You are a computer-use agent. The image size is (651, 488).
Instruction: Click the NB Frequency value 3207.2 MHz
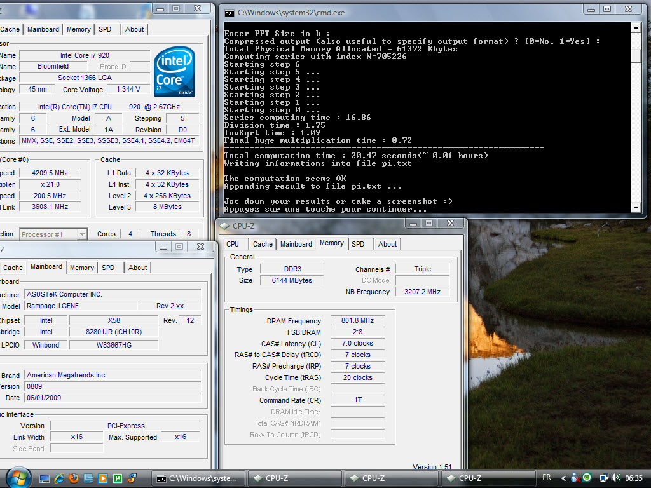pyautogui.click(x=422, y=292)
